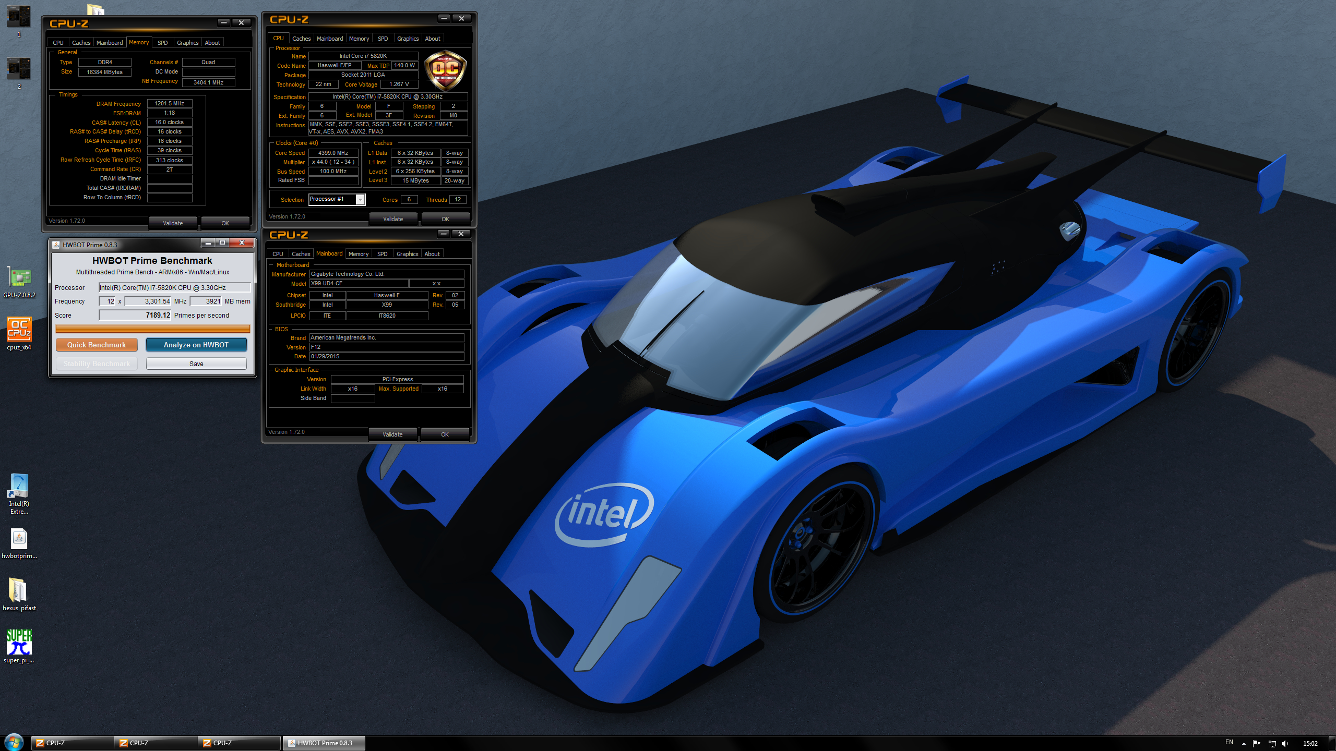Click the HWBOT Processor name field
Image resolution: width=1336 pixels, height=751 pixels.
174,288
